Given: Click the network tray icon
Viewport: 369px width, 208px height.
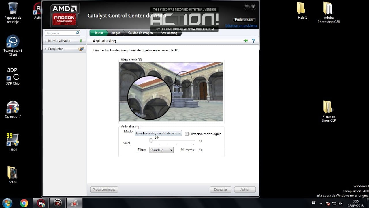Looking at the screenshot, I should tap(334, 203).
